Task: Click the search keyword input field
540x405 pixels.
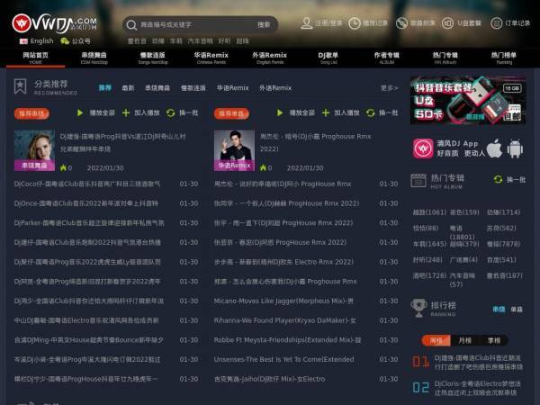Action: pyautogui.click(x=194, y=24)
